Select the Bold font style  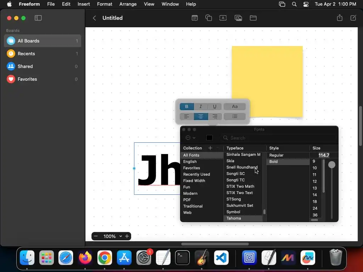click(x=288, y=161)
